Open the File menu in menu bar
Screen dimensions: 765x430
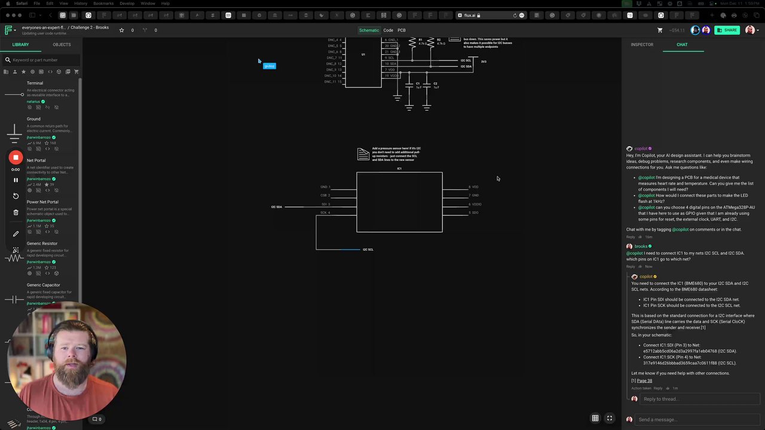[x=36, y=4]
